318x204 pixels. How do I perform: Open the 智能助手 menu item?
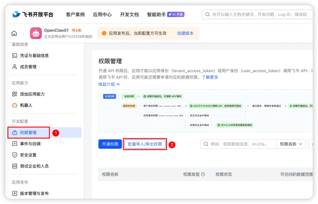pyautogui.click(x=156, y=14)
